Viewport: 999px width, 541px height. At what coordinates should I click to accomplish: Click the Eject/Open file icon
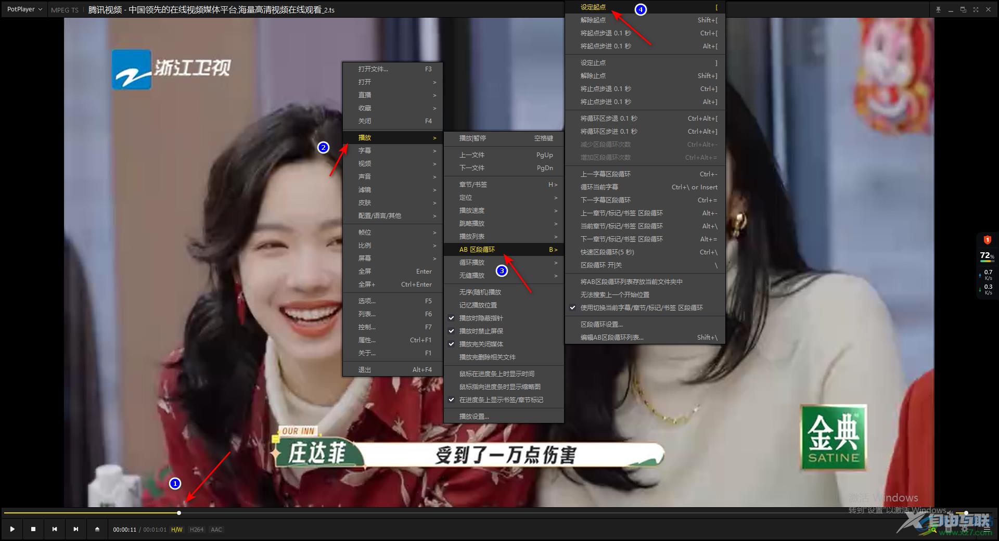click(x=97, y=529)
